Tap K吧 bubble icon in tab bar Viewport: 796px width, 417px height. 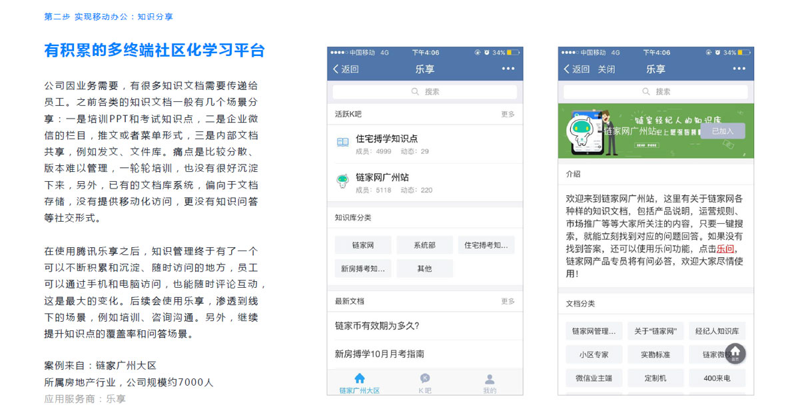pyautogui.click(x=425, y=378)
